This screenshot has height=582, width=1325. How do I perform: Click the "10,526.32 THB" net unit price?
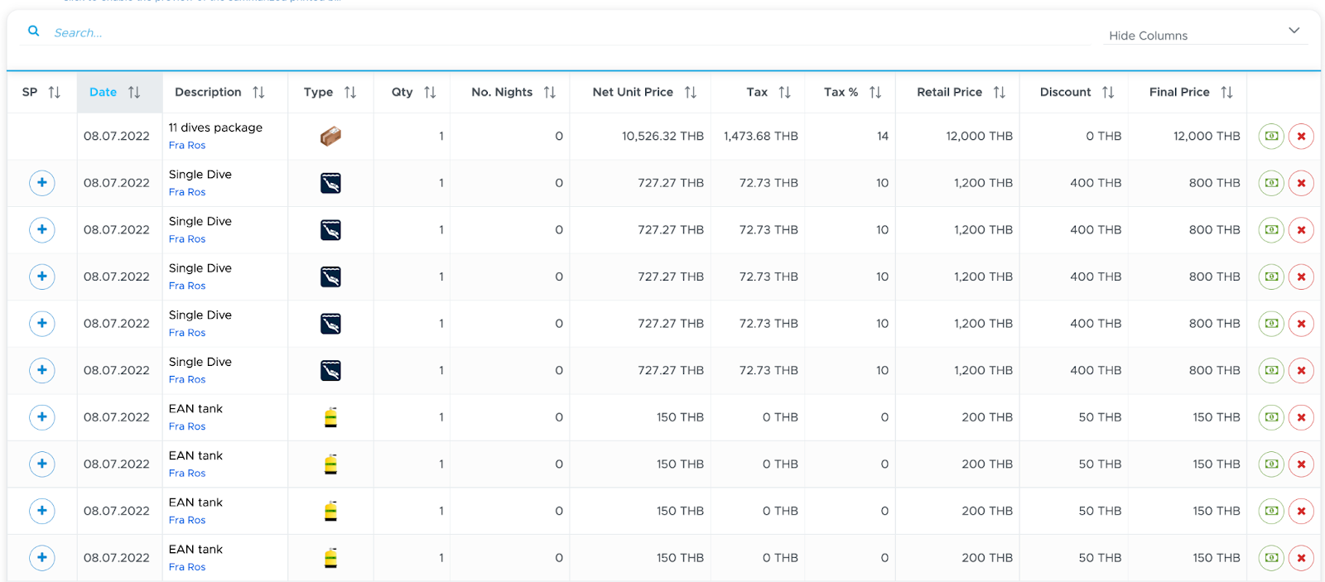coord(662,136)
